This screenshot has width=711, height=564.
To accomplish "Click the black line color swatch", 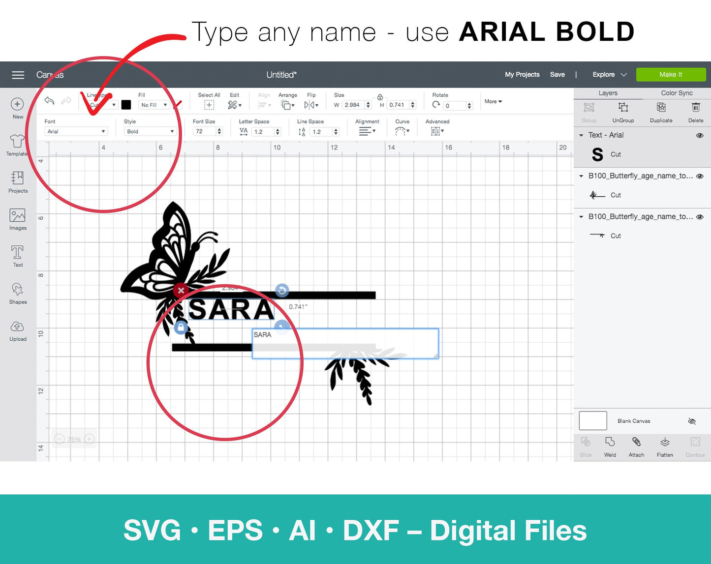I will coord(126,105).
